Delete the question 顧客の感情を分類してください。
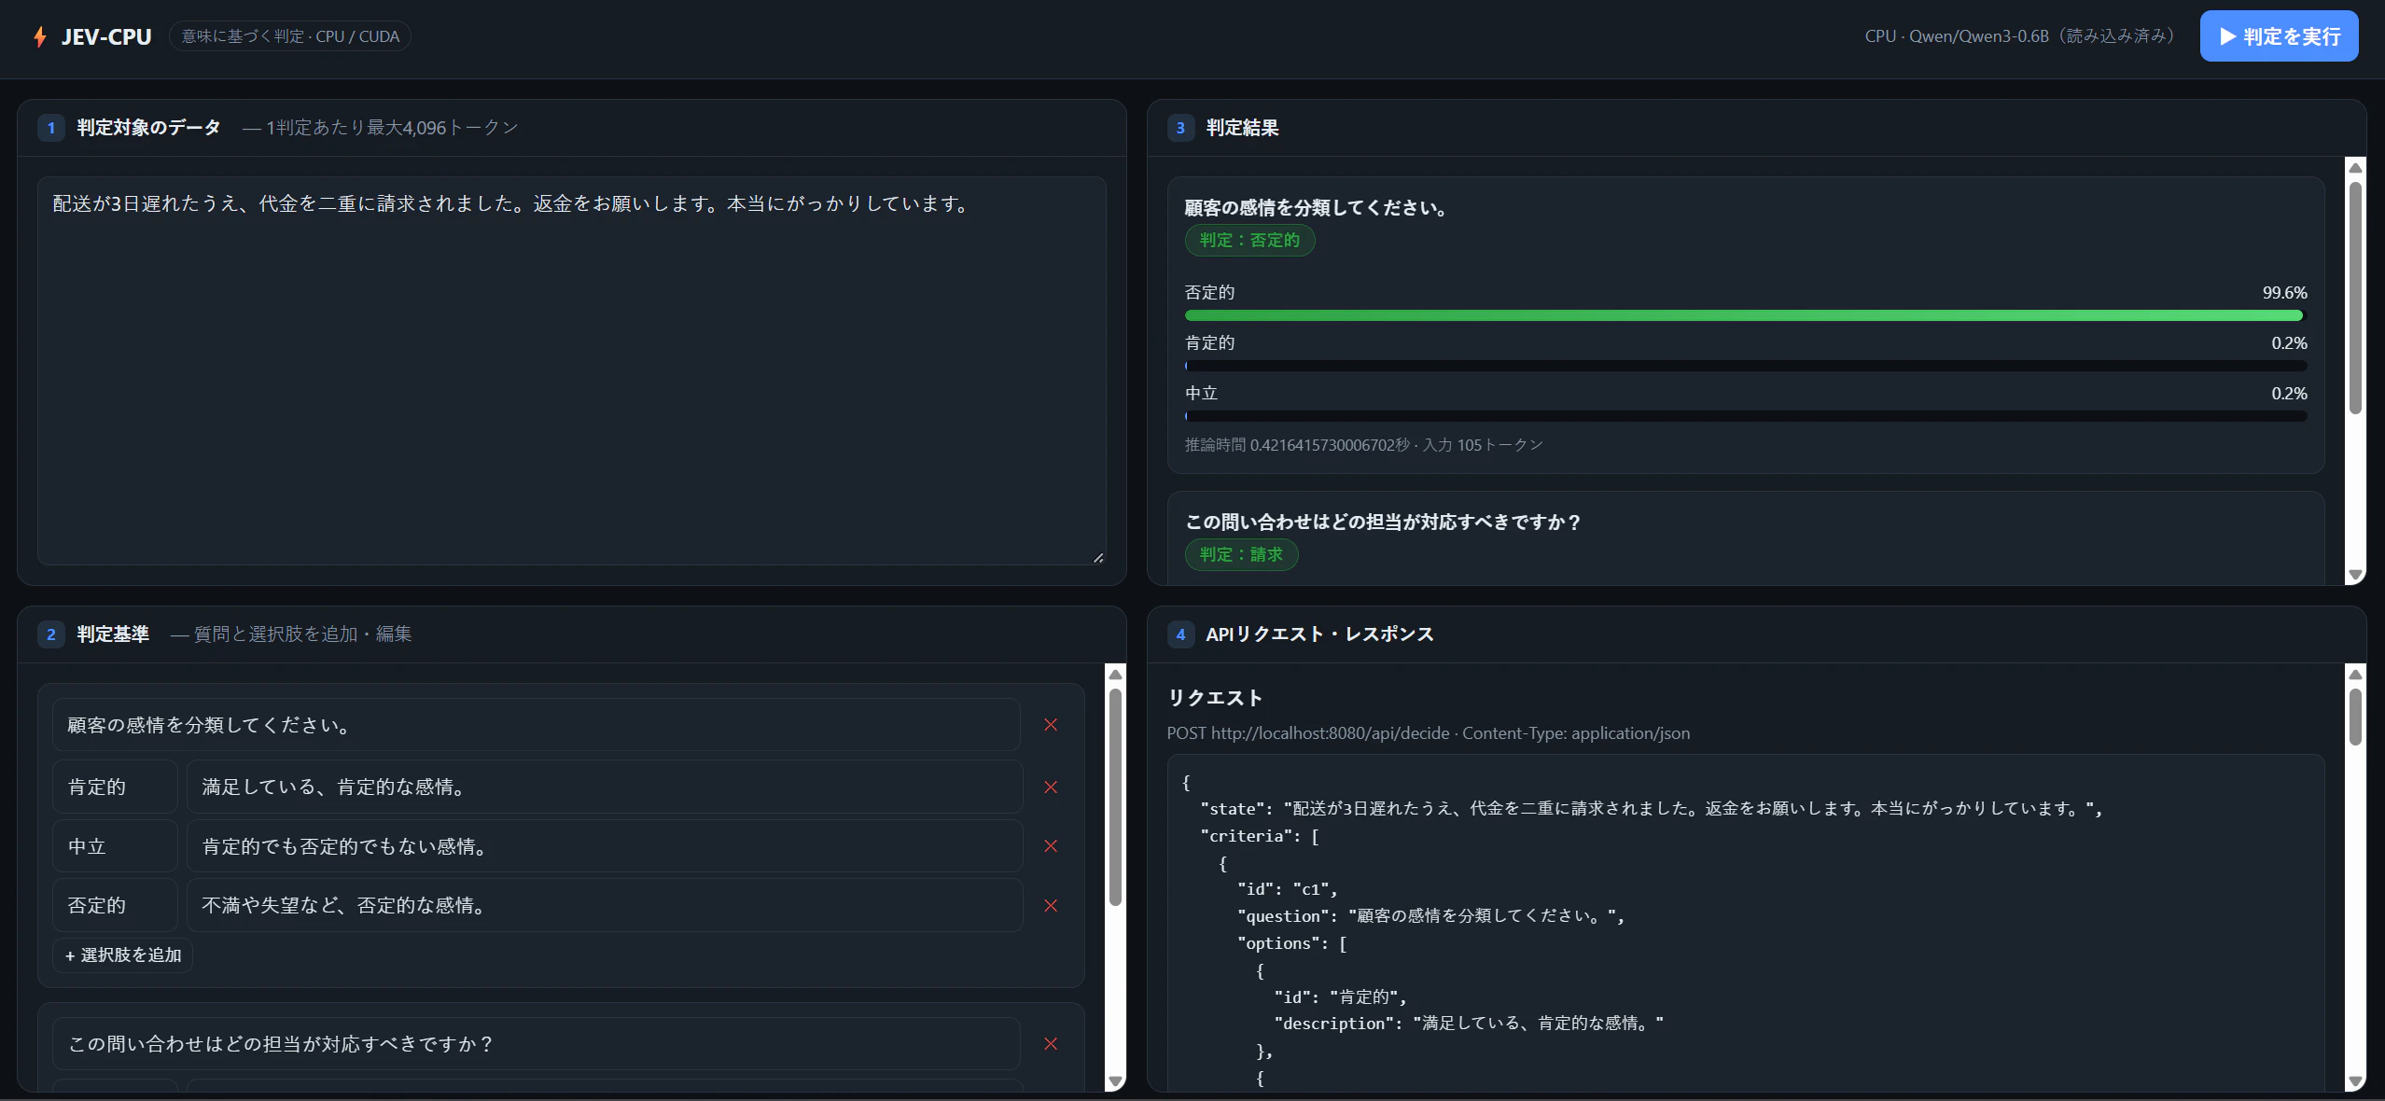 point(1051,725)
